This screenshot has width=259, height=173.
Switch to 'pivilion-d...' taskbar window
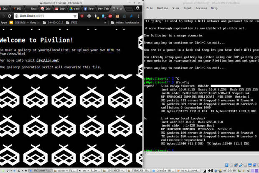[188, 170]
